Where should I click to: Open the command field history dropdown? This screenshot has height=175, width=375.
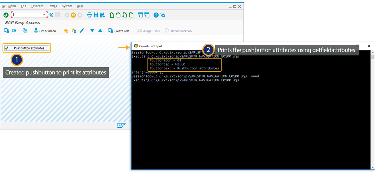tap(44, 15)
